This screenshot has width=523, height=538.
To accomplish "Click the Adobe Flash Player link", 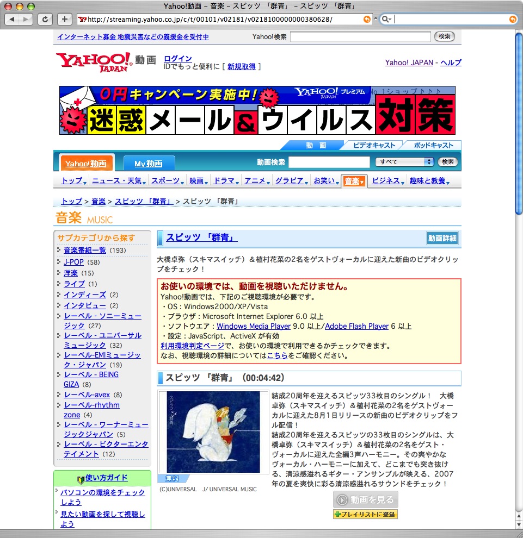I will (x=356, y=326).
